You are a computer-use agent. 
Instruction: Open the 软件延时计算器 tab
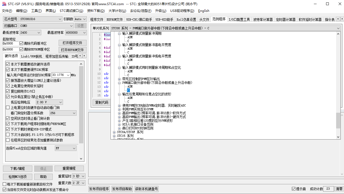click(x=310, y=20)
